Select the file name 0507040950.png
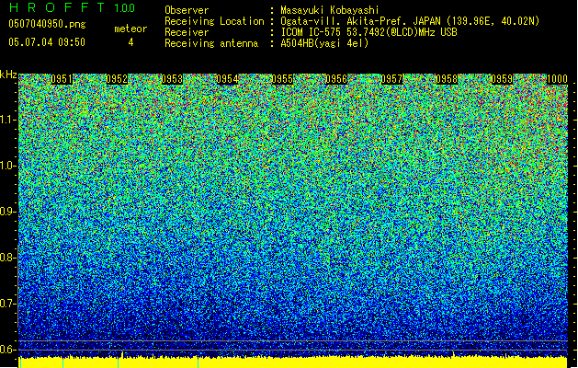Screen dimensions: 578x368 47,24
